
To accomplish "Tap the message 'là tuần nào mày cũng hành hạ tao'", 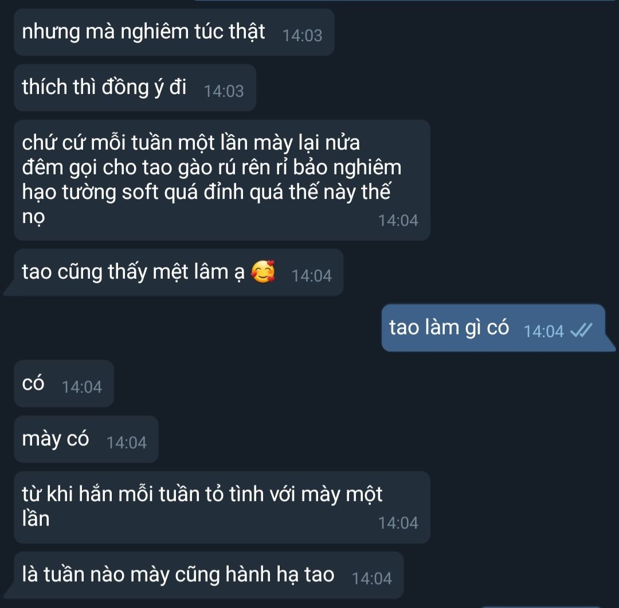I will pyautogui.click(x=203, y=575).
